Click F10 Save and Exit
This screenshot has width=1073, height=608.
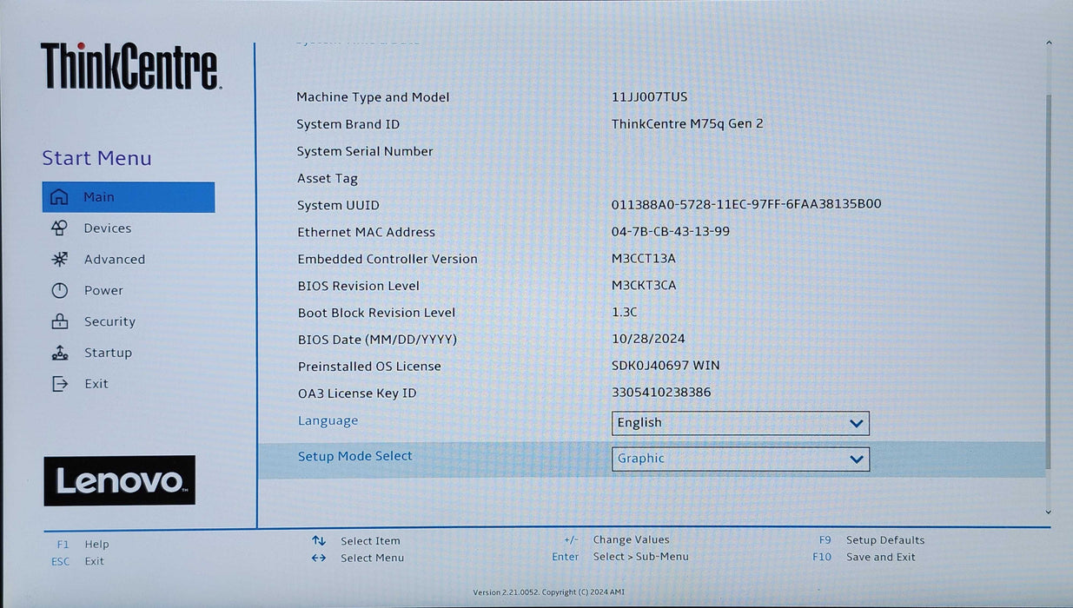864,557
